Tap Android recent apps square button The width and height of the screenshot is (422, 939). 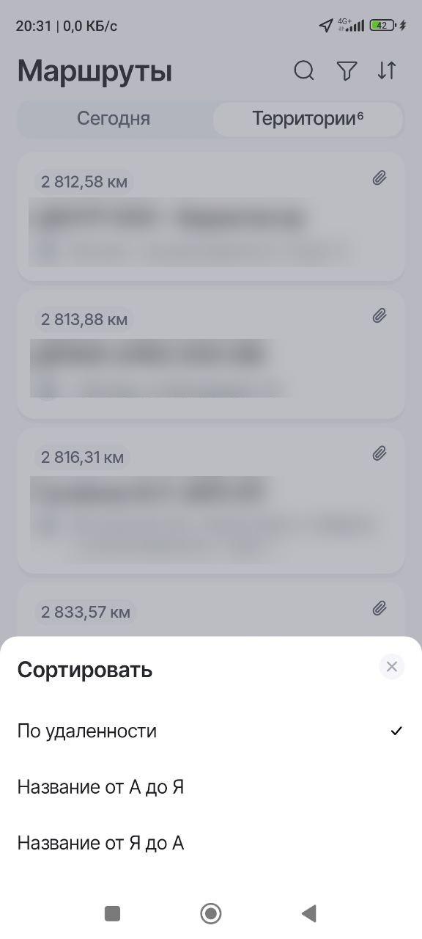pyautogui.click(x=112, y=913)
